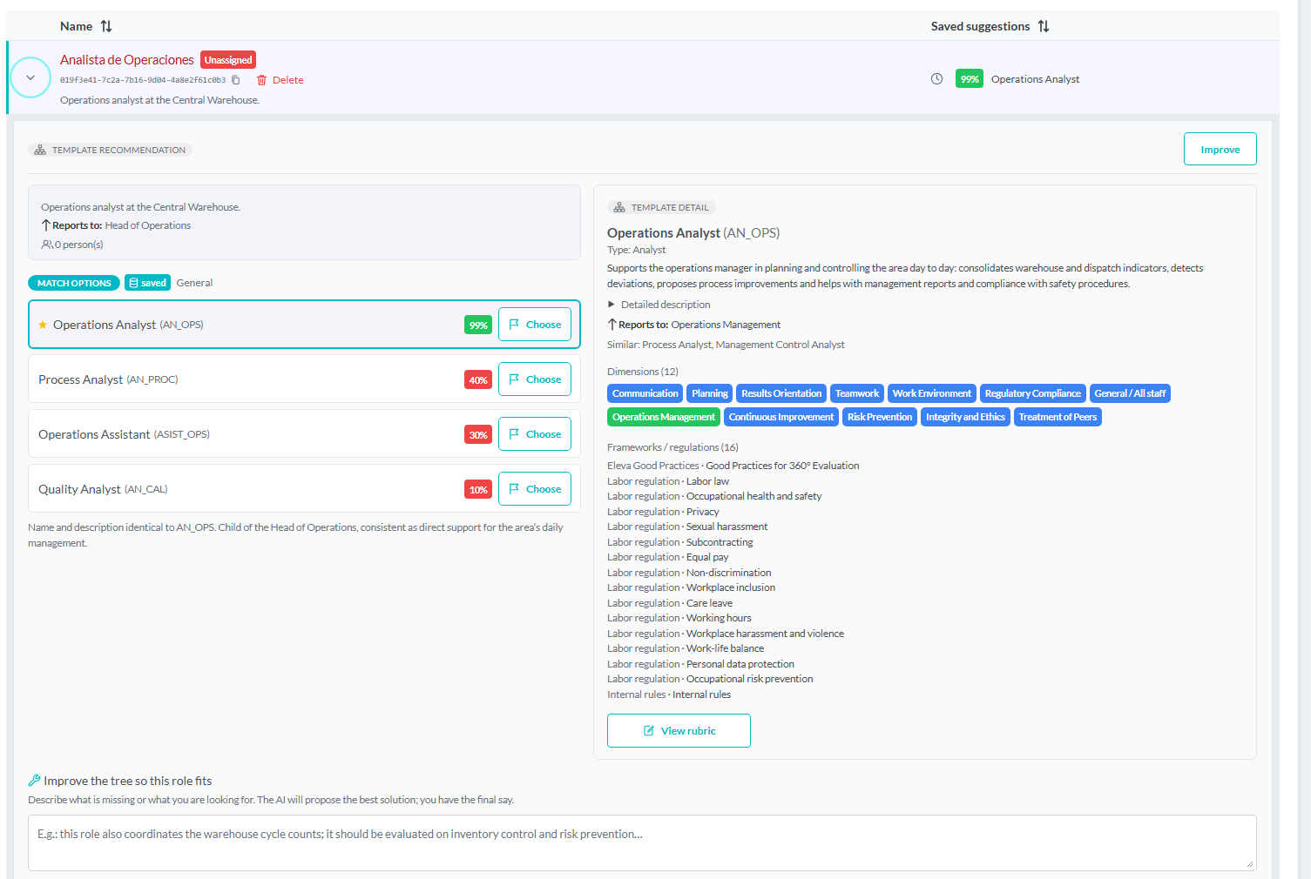Viewport: 1311px width, 879px height.
Task: Choose the Process Analyst template
Action: coord(535,379)
